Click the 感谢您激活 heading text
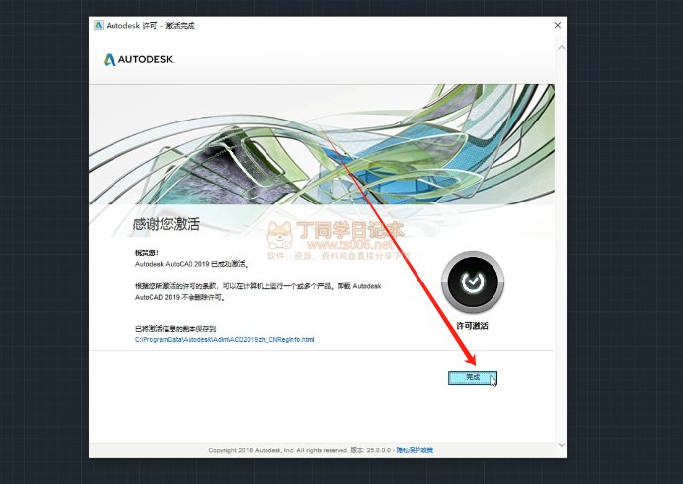 tap(167, 224)
